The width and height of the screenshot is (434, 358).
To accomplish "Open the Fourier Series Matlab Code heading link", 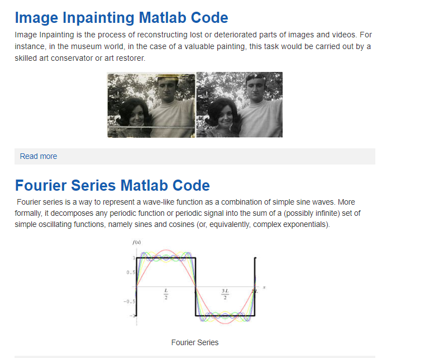I will pyautogui.click(x=112, y=185).
